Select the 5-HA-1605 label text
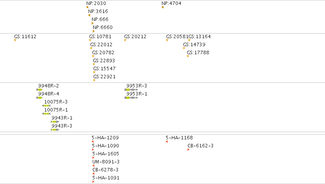The height and width of the screenshot is (184, 325). (106, 154)
